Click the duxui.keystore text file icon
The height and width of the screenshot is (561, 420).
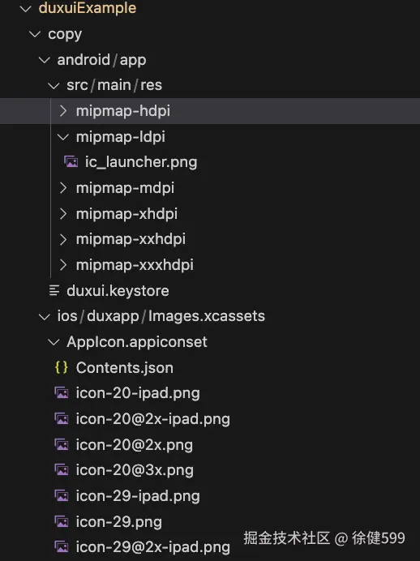tap(54, 290)
